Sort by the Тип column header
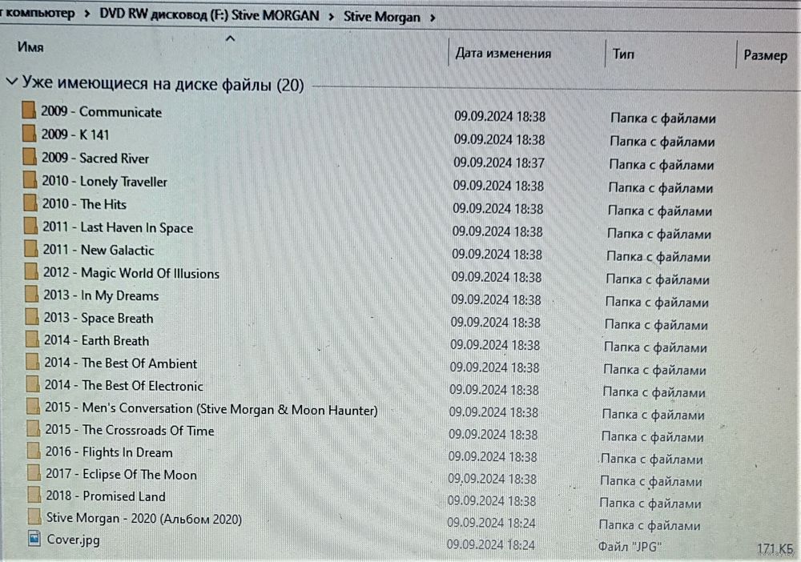 (x=623, y=54)
